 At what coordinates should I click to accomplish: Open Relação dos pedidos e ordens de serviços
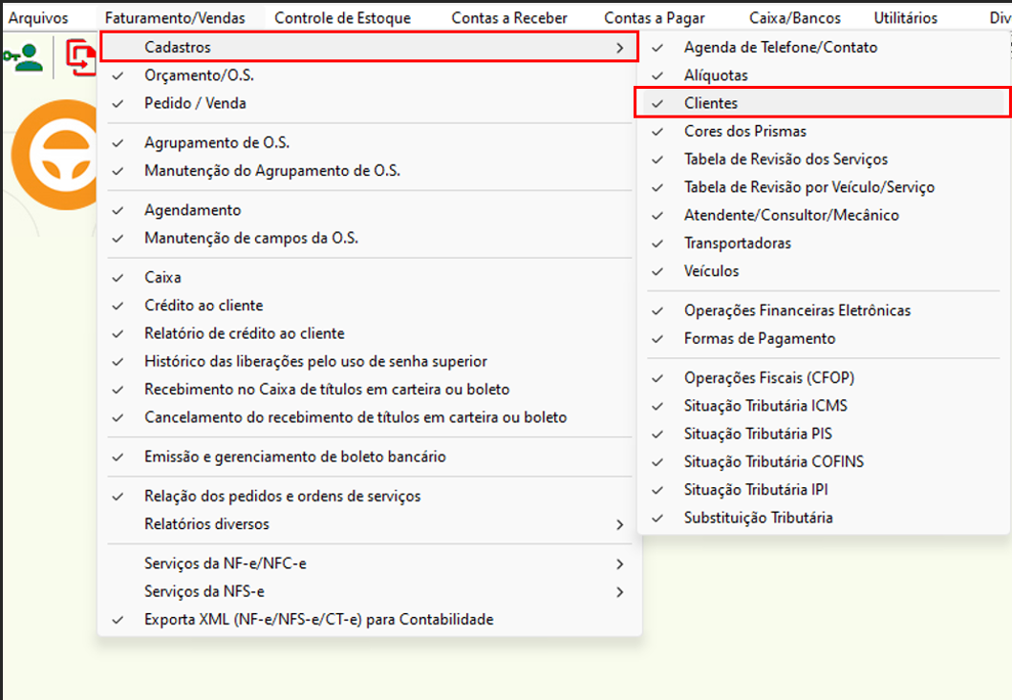[x=369, y=497]
